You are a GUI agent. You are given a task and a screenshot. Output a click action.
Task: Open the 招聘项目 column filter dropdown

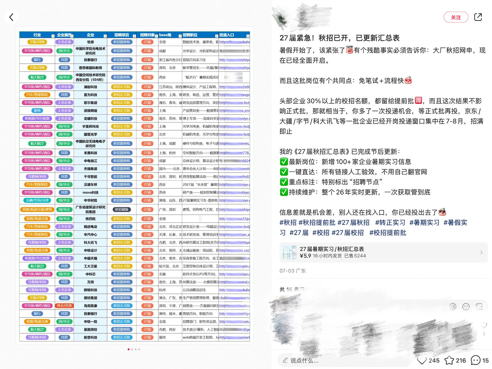click(134, 36)
